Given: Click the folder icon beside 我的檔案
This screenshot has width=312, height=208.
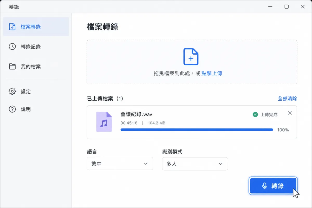Looking at the screenshot, I should [12, 67].
